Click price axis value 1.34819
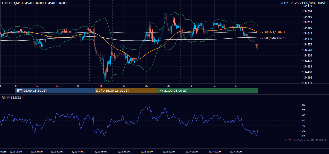Screen dimensions: 329x154 coord(307,6)
